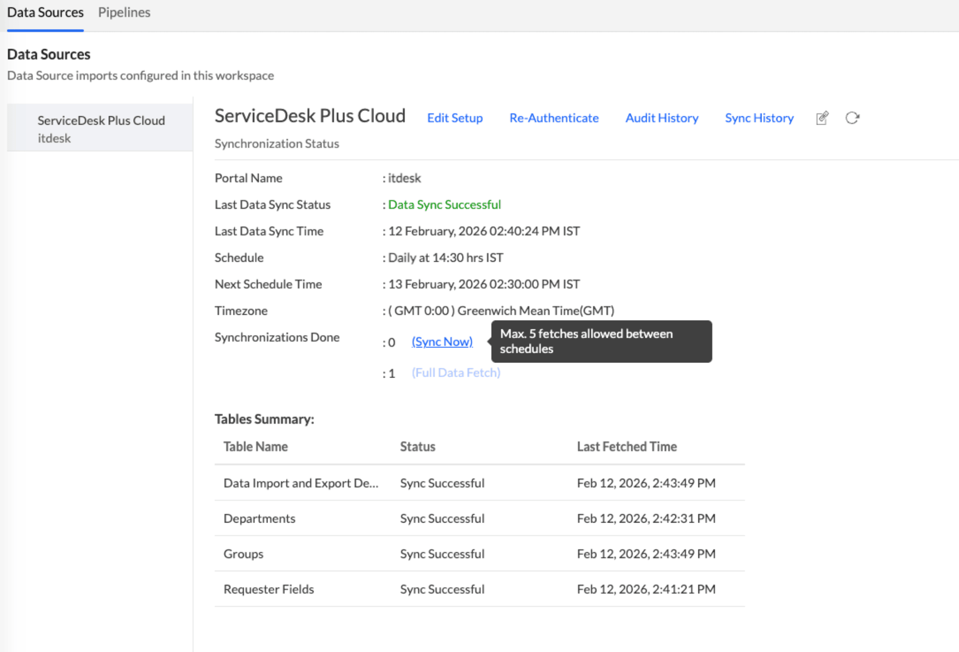
Task: Click 13 February, 2026 02:30:00 PM IST value
Action: coord(484,284)
